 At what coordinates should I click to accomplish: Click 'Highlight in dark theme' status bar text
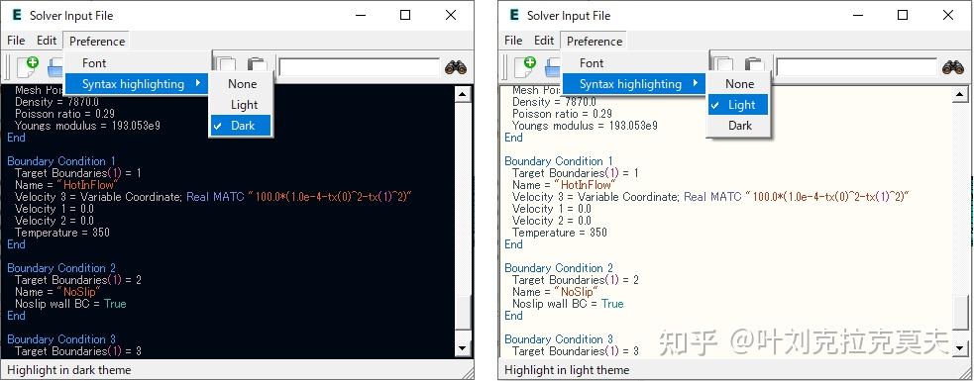pyautogui.click(x=69, y=370)
